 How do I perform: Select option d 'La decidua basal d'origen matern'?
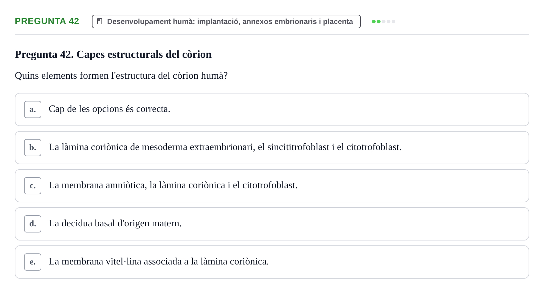coord(272,224)
